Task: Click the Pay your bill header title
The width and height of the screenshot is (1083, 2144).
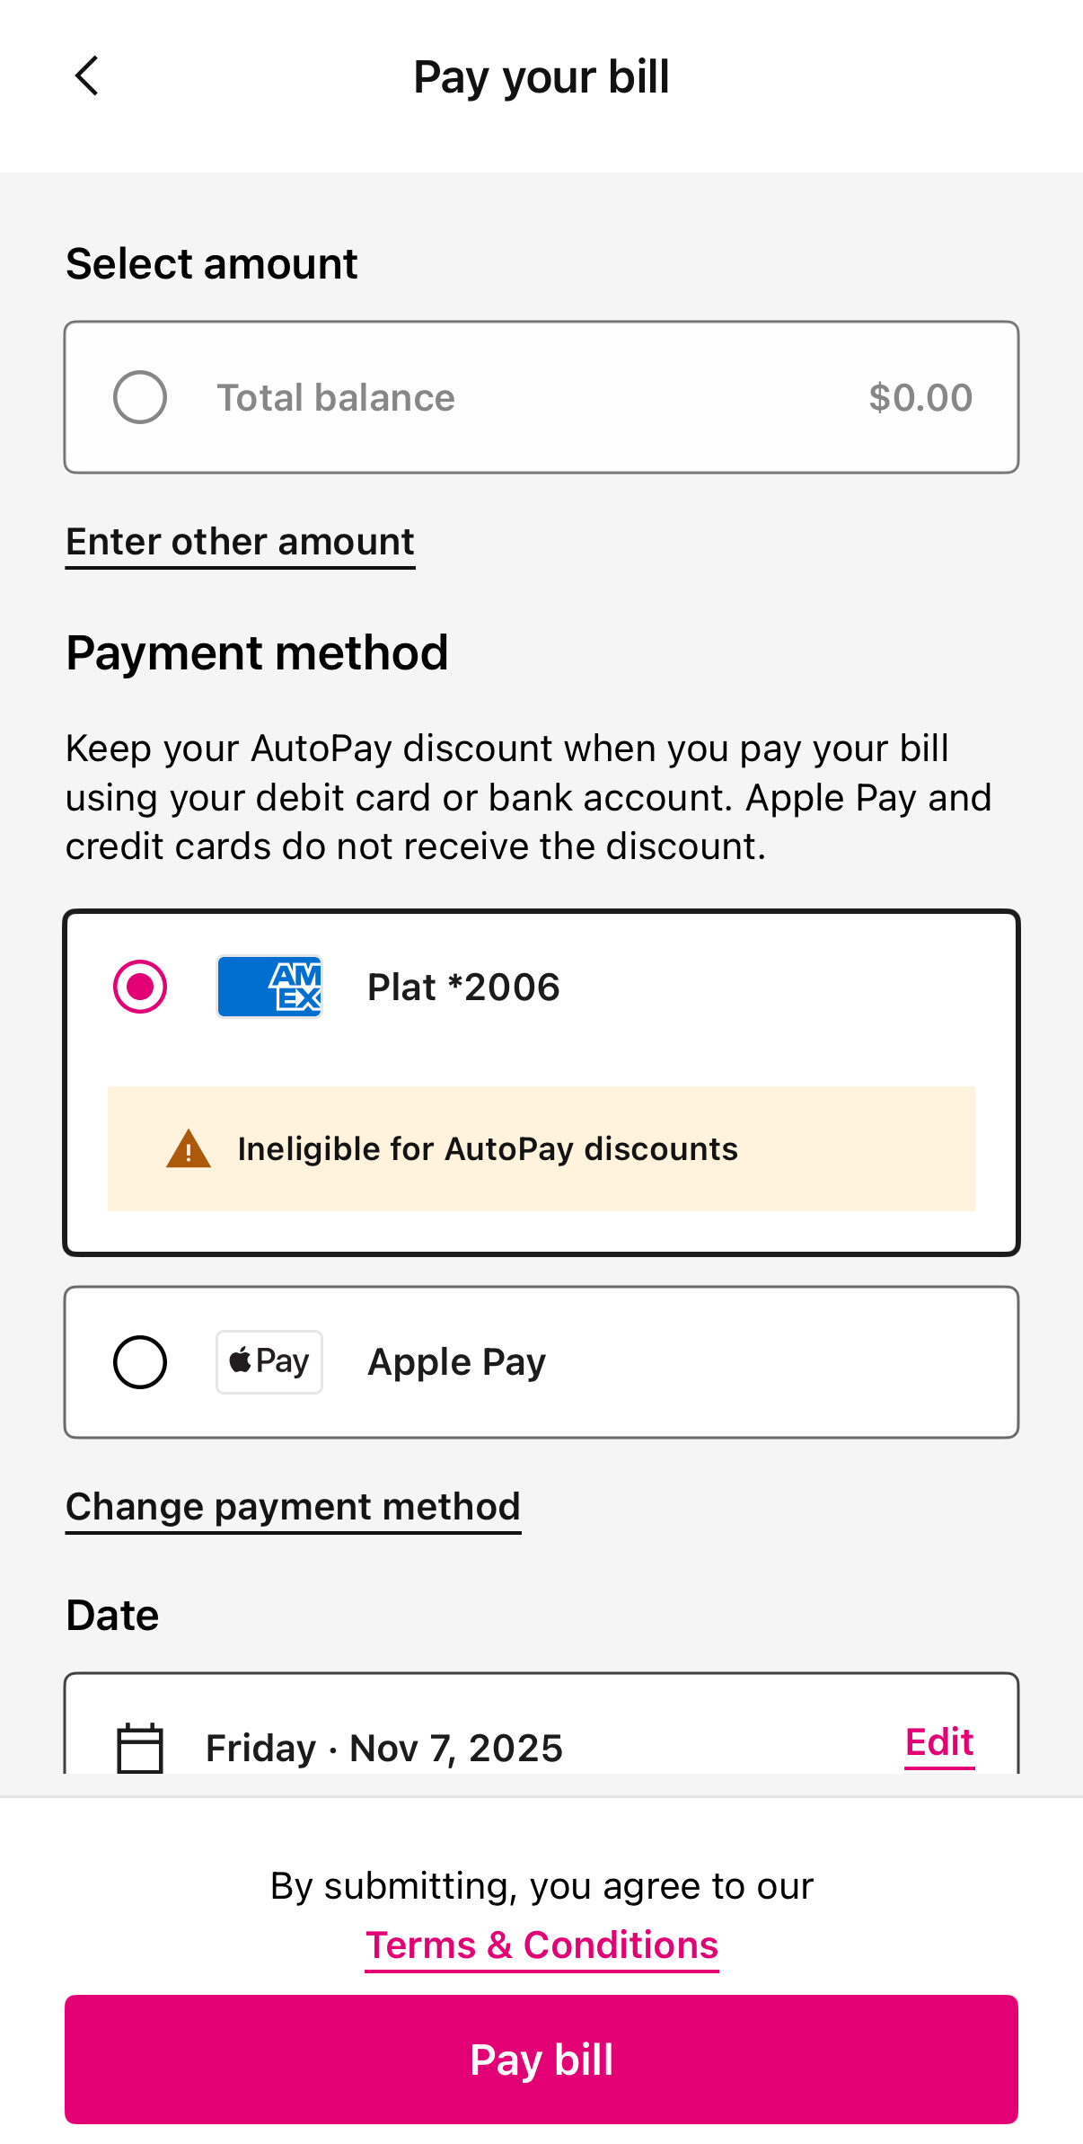Action: point(541,76)
